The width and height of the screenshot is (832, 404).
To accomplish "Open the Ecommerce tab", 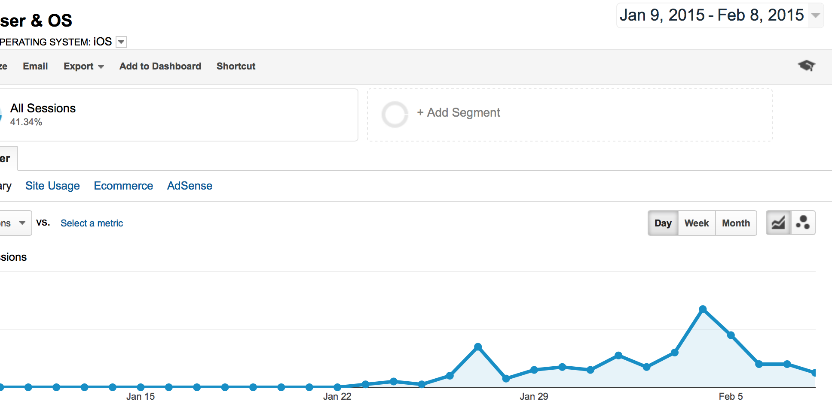I will (x=123, y=186).
